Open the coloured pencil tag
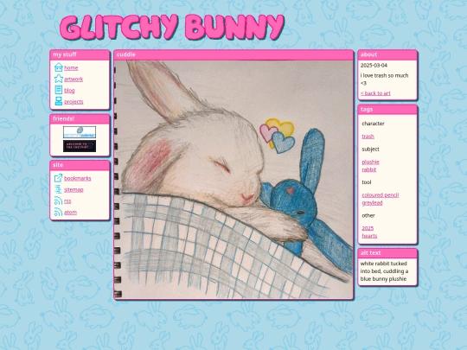Screen dimensions: 467x350 pos(381,195)
